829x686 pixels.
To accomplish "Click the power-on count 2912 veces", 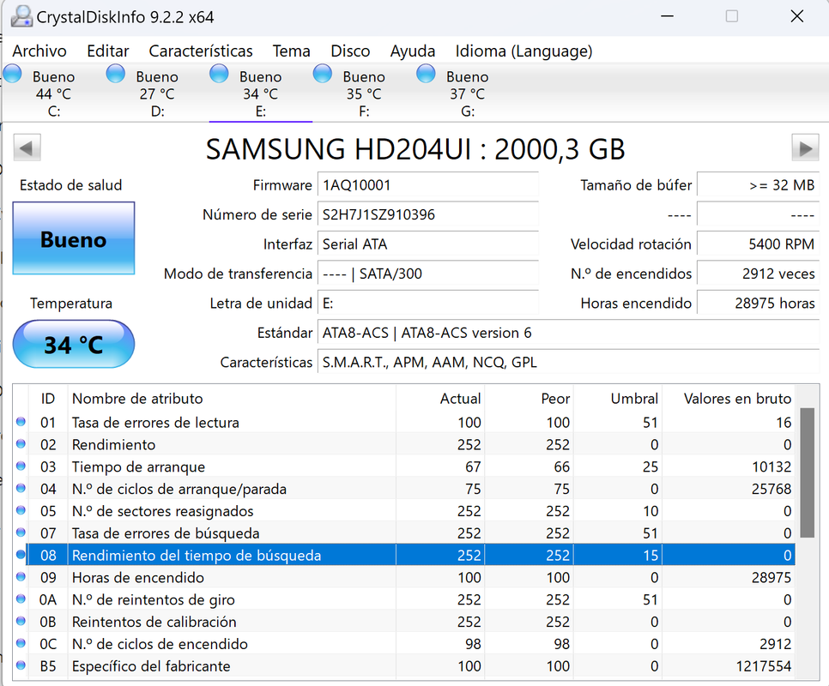I will pyautogui.click(x=758, y=274).
